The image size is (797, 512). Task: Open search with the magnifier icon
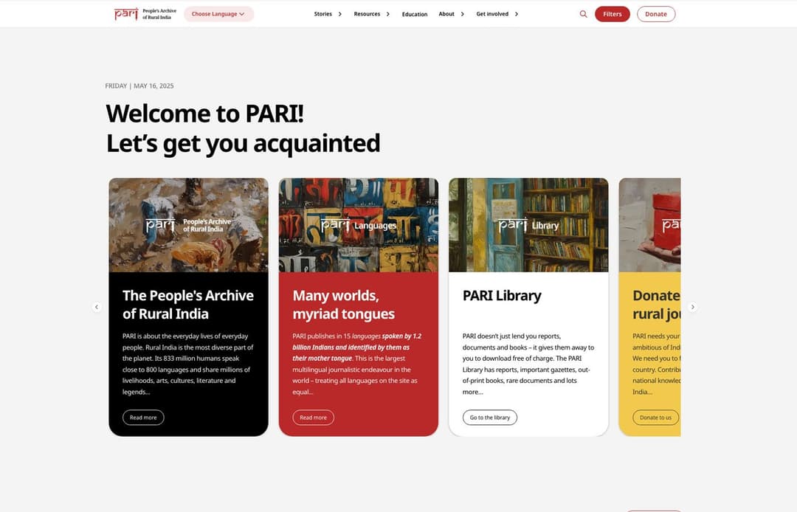pos(583,14)
